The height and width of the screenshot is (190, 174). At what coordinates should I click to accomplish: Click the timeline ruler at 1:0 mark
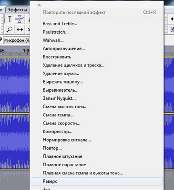[26, 51]
